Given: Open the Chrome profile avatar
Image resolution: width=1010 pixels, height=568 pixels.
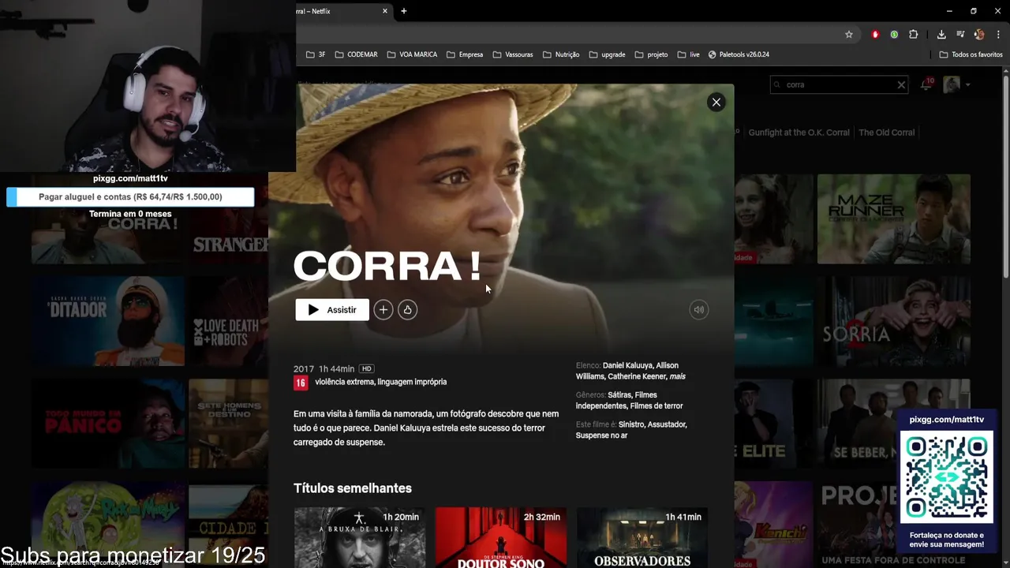Looking at the screenshot, I should pos(979,35).
